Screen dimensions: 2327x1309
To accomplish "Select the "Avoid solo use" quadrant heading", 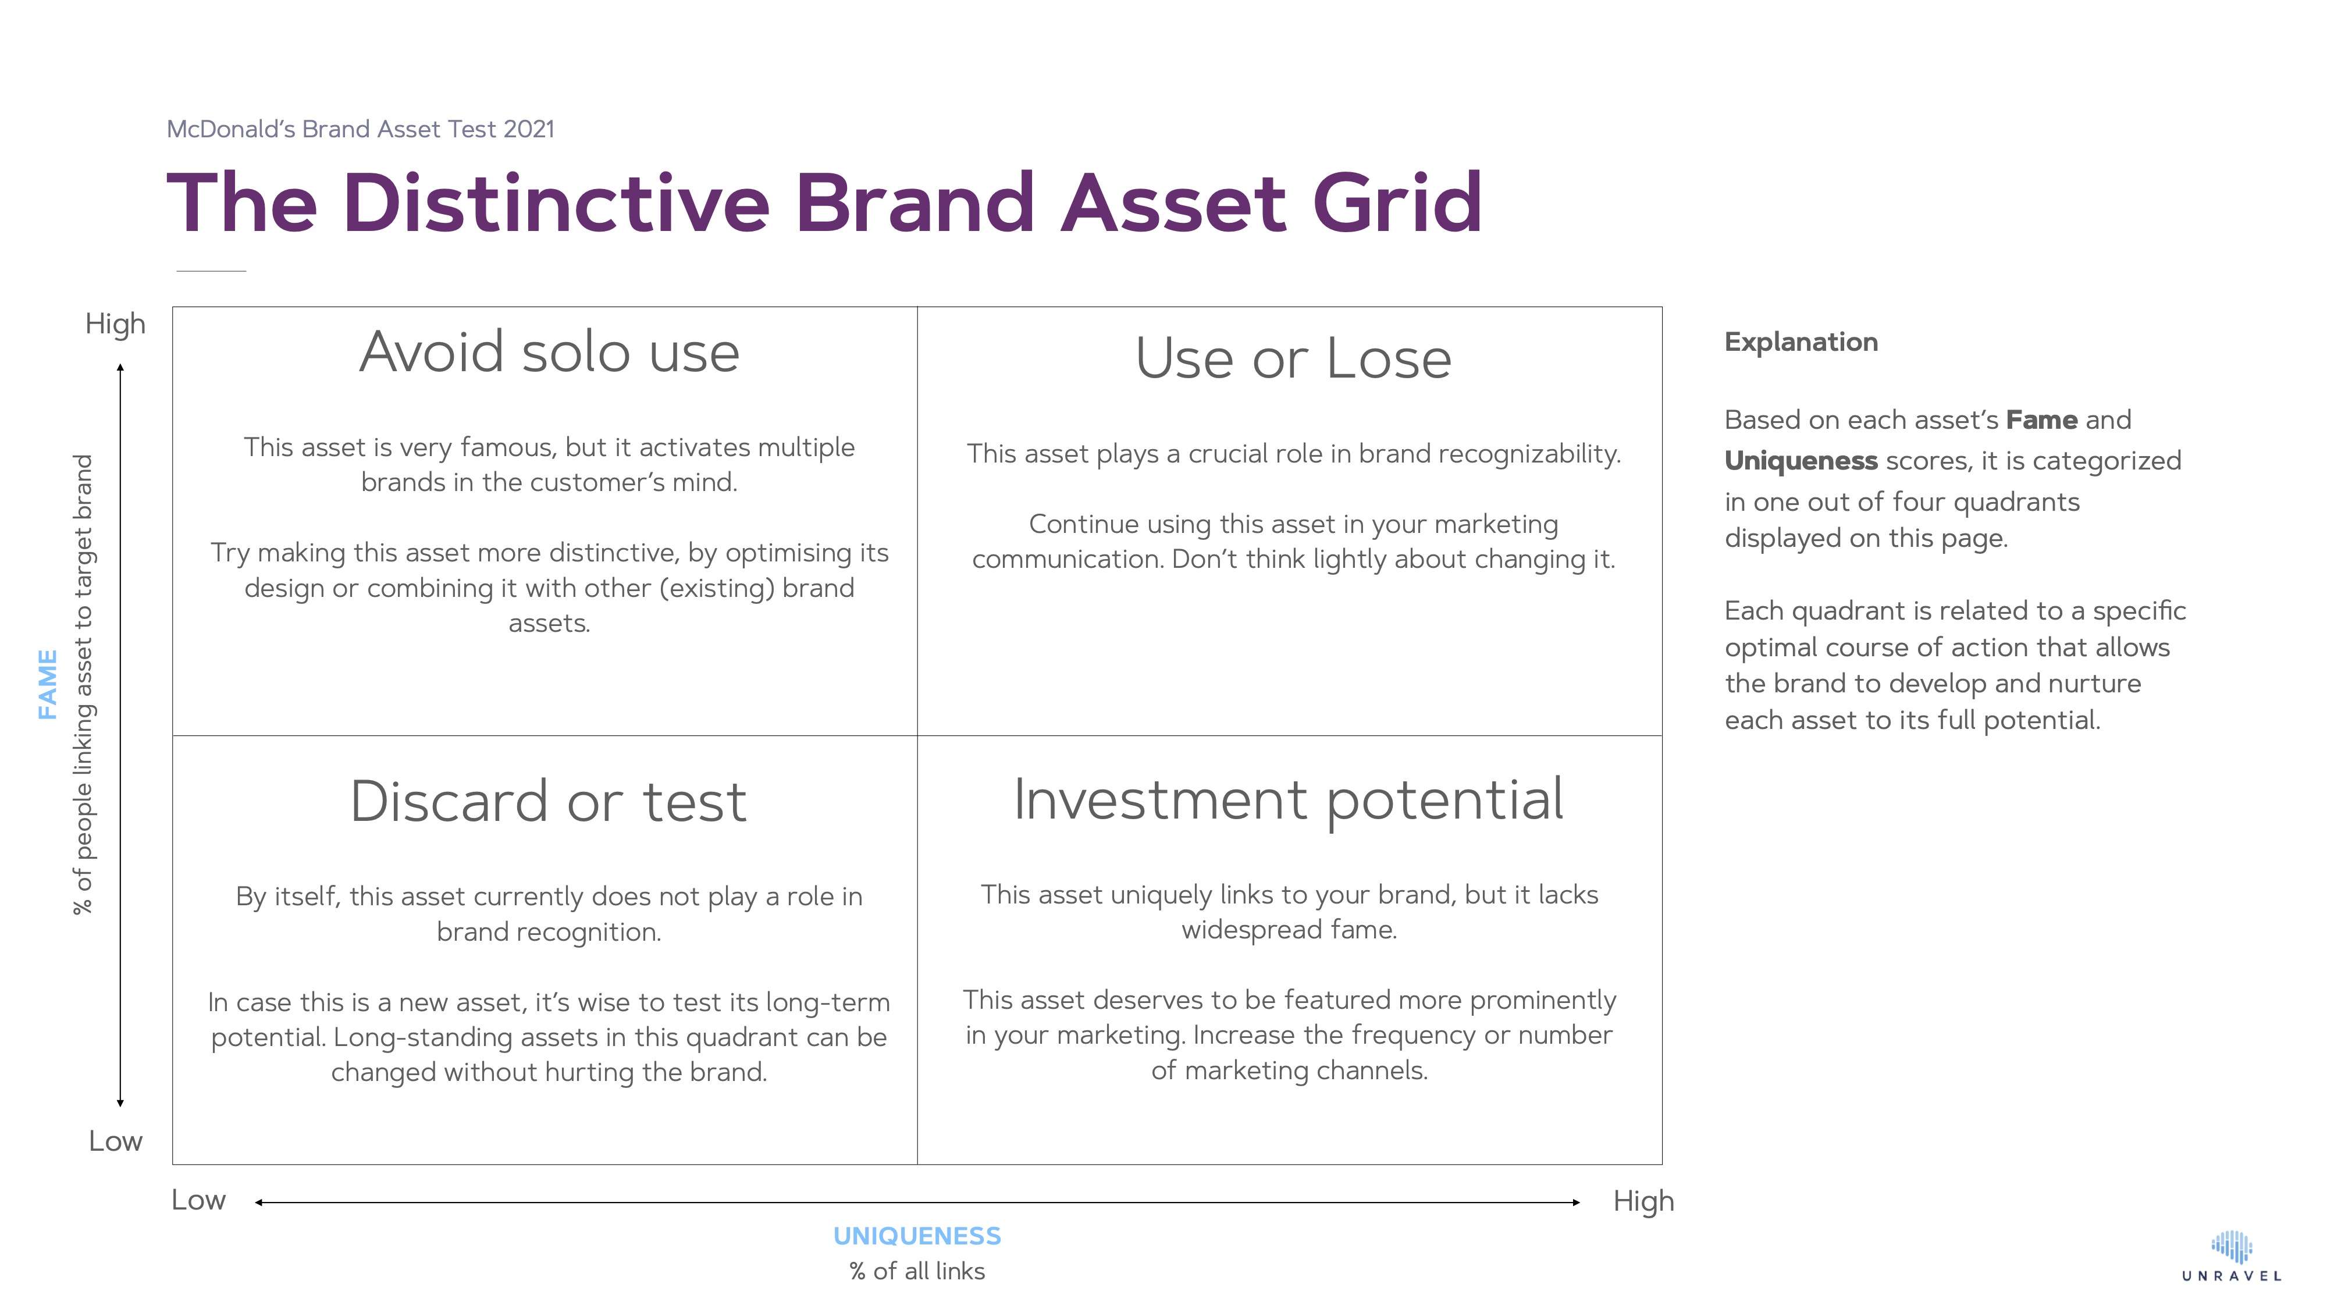I will click(x=549, y=351).
